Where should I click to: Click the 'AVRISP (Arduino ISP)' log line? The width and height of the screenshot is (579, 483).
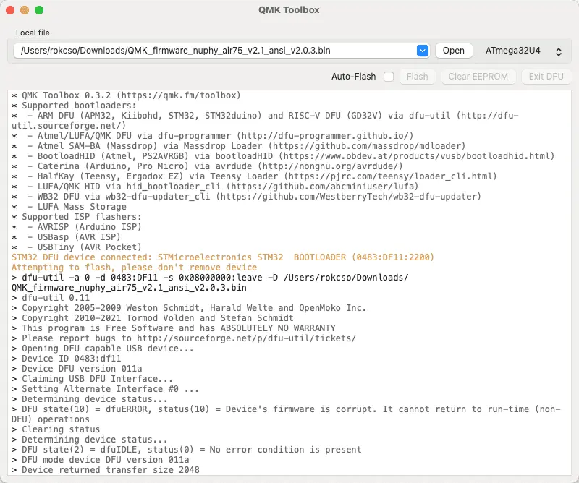point(77,227)
